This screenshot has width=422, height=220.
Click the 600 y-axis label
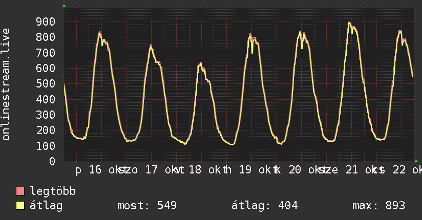46,68
